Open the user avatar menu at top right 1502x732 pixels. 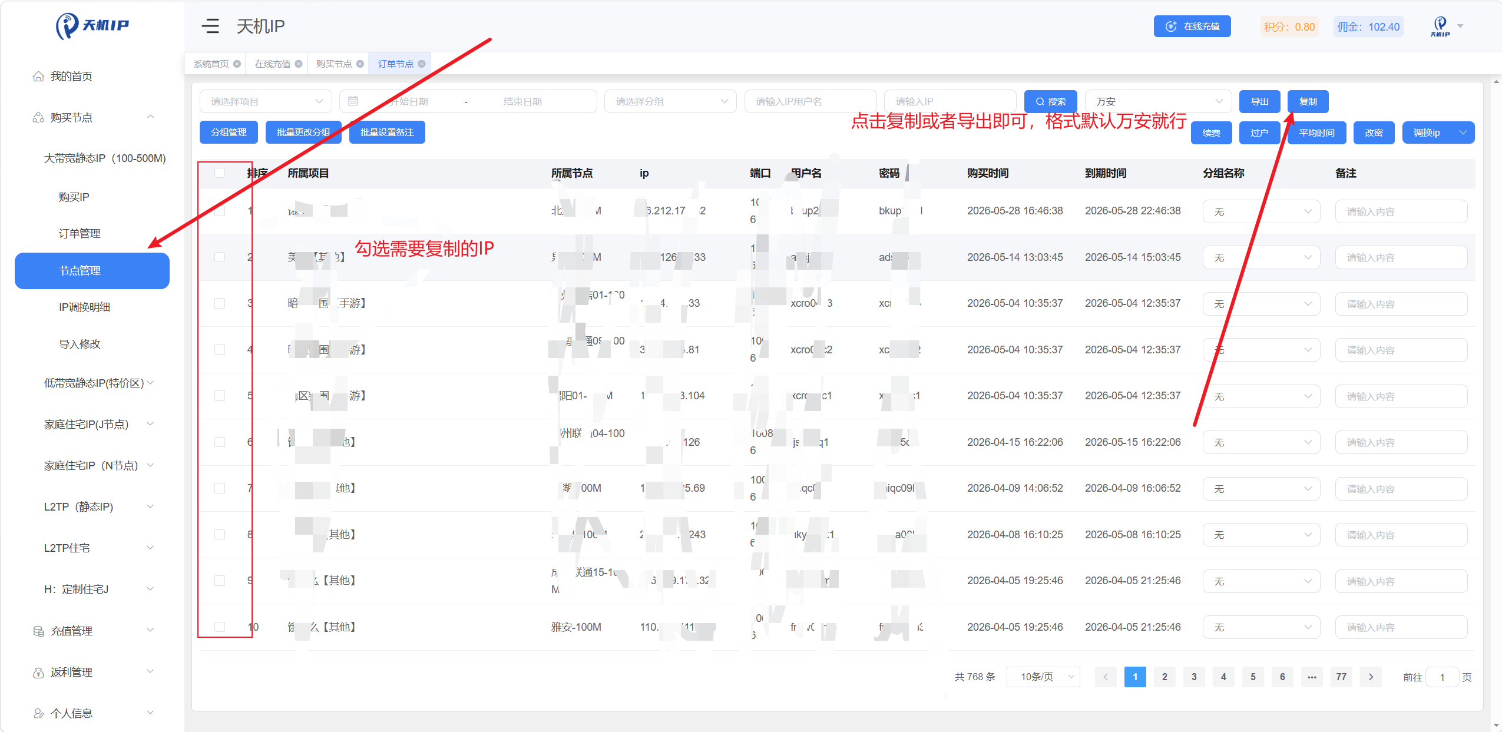(1447, 26)
